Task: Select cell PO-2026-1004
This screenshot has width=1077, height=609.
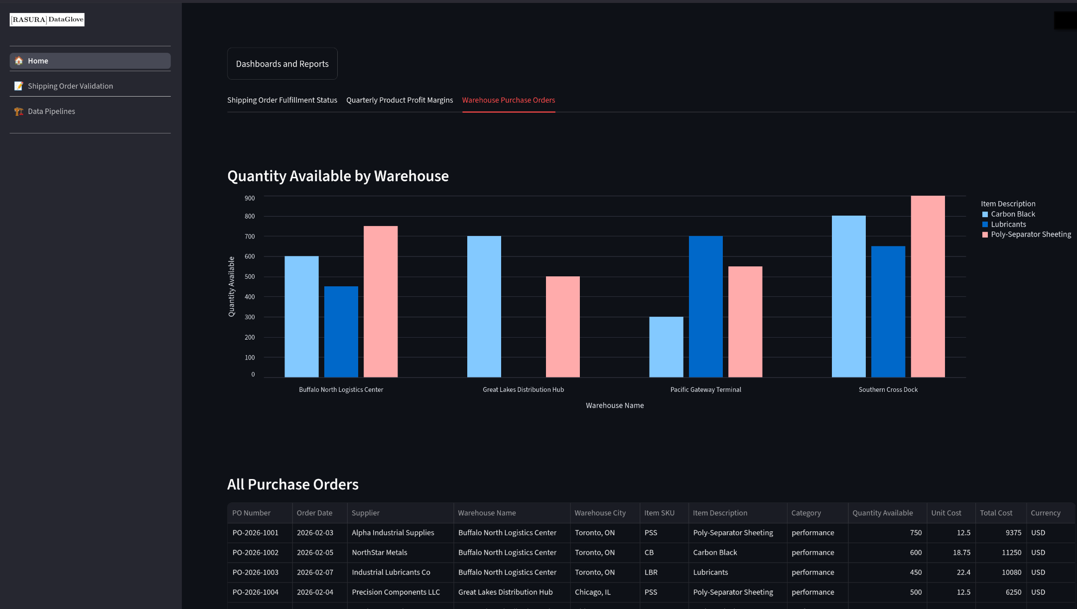Action: (260, 593)
